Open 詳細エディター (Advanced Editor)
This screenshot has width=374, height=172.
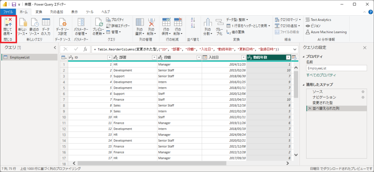[118, 26]
